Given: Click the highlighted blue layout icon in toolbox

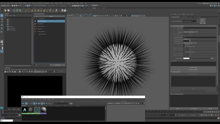Looking at the screenshot, I should click(2, 51).
